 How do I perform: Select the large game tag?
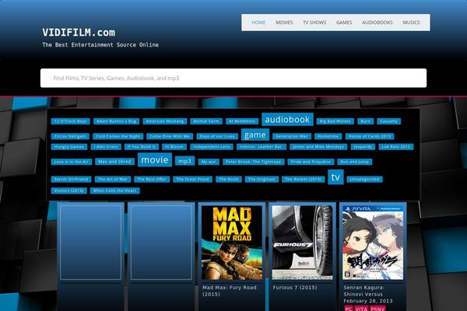pos(255,135)
